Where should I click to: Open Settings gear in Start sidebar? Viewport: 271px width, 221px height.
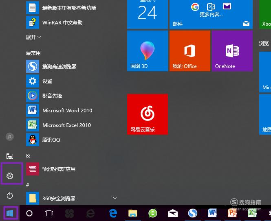tap(10, 175)
